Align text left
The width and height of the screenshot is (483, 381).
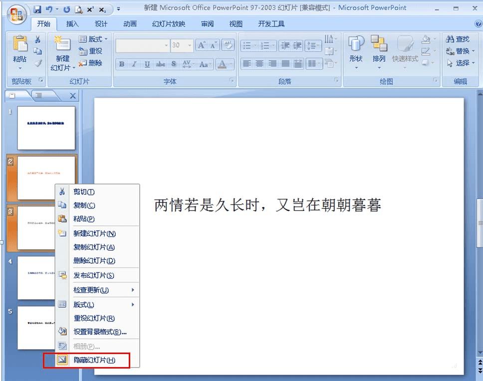[246, 64]
